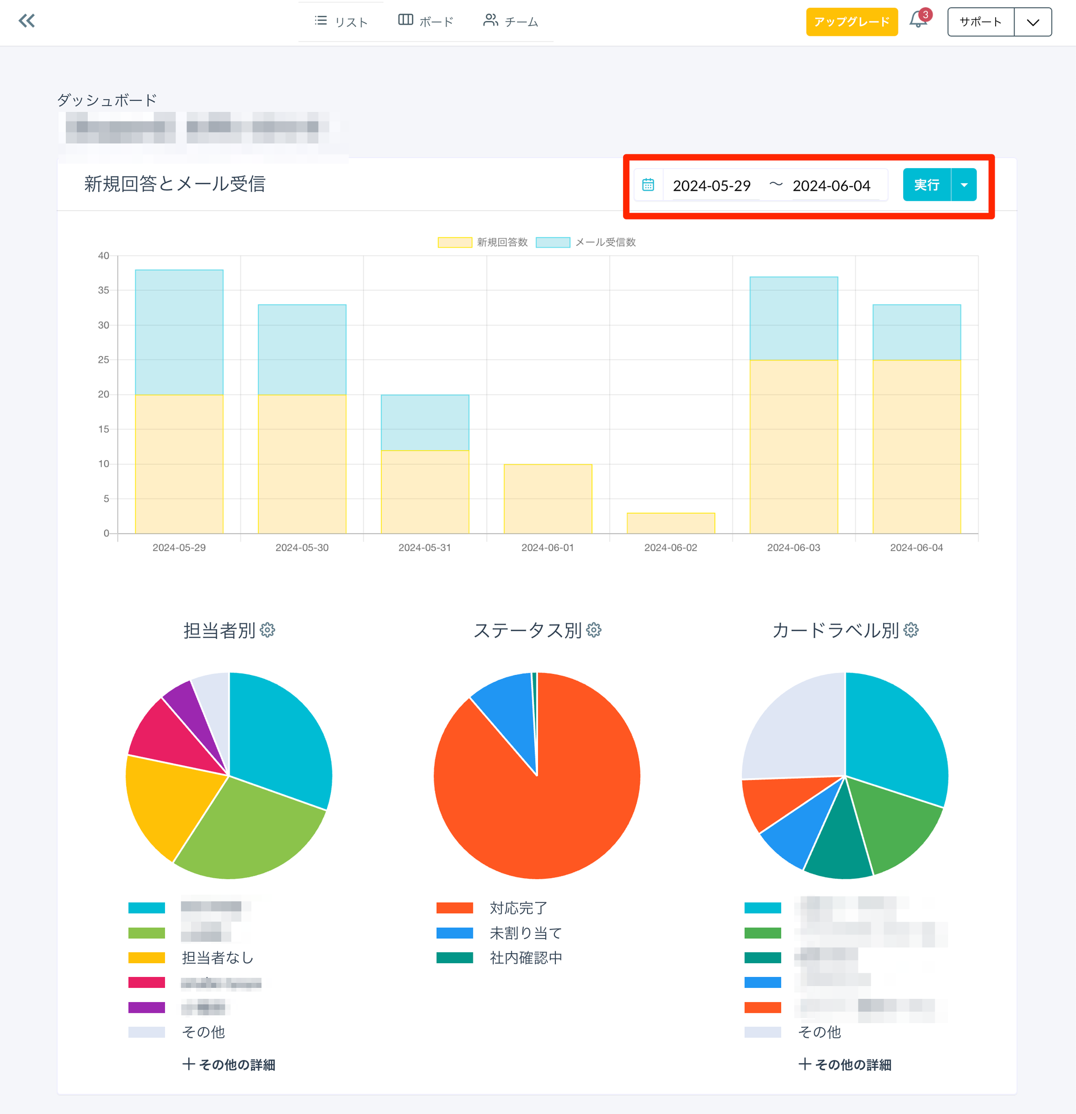Collapse sidebar with double chevron icon
This screenshot has width=1076, height=1114.
click(27, 22)
